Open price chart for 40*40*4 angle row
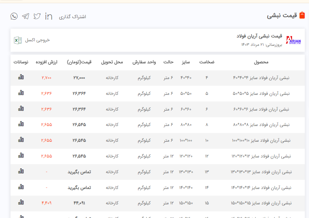 click(21, 77)
